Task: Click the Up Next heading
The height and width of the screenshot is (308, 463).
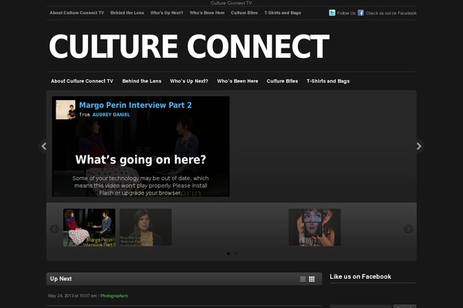Action: [x=61, y=279]
